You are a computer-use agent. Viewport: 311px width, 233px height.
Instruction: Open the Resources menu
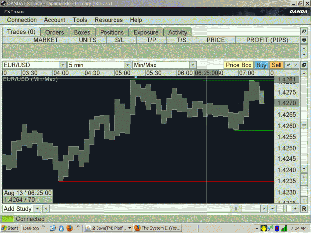pos(108,20)
